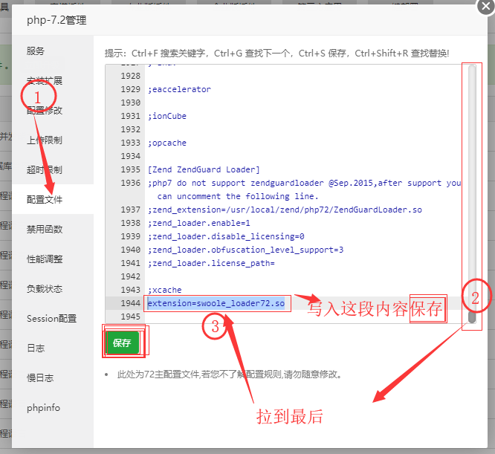Open the 服务 section in sidebar

pyautogui.click(x=36, y=51)
